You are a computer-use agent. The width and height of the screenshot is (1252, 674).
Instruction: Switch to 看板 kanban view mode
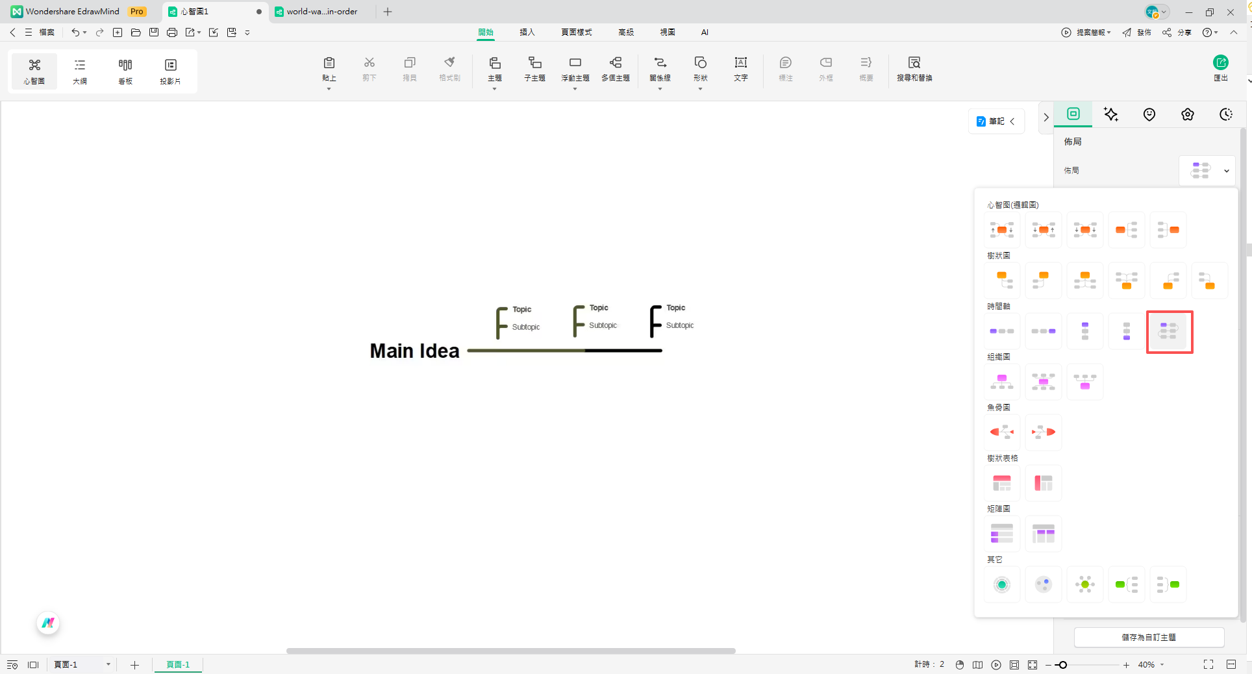(125, 71)
